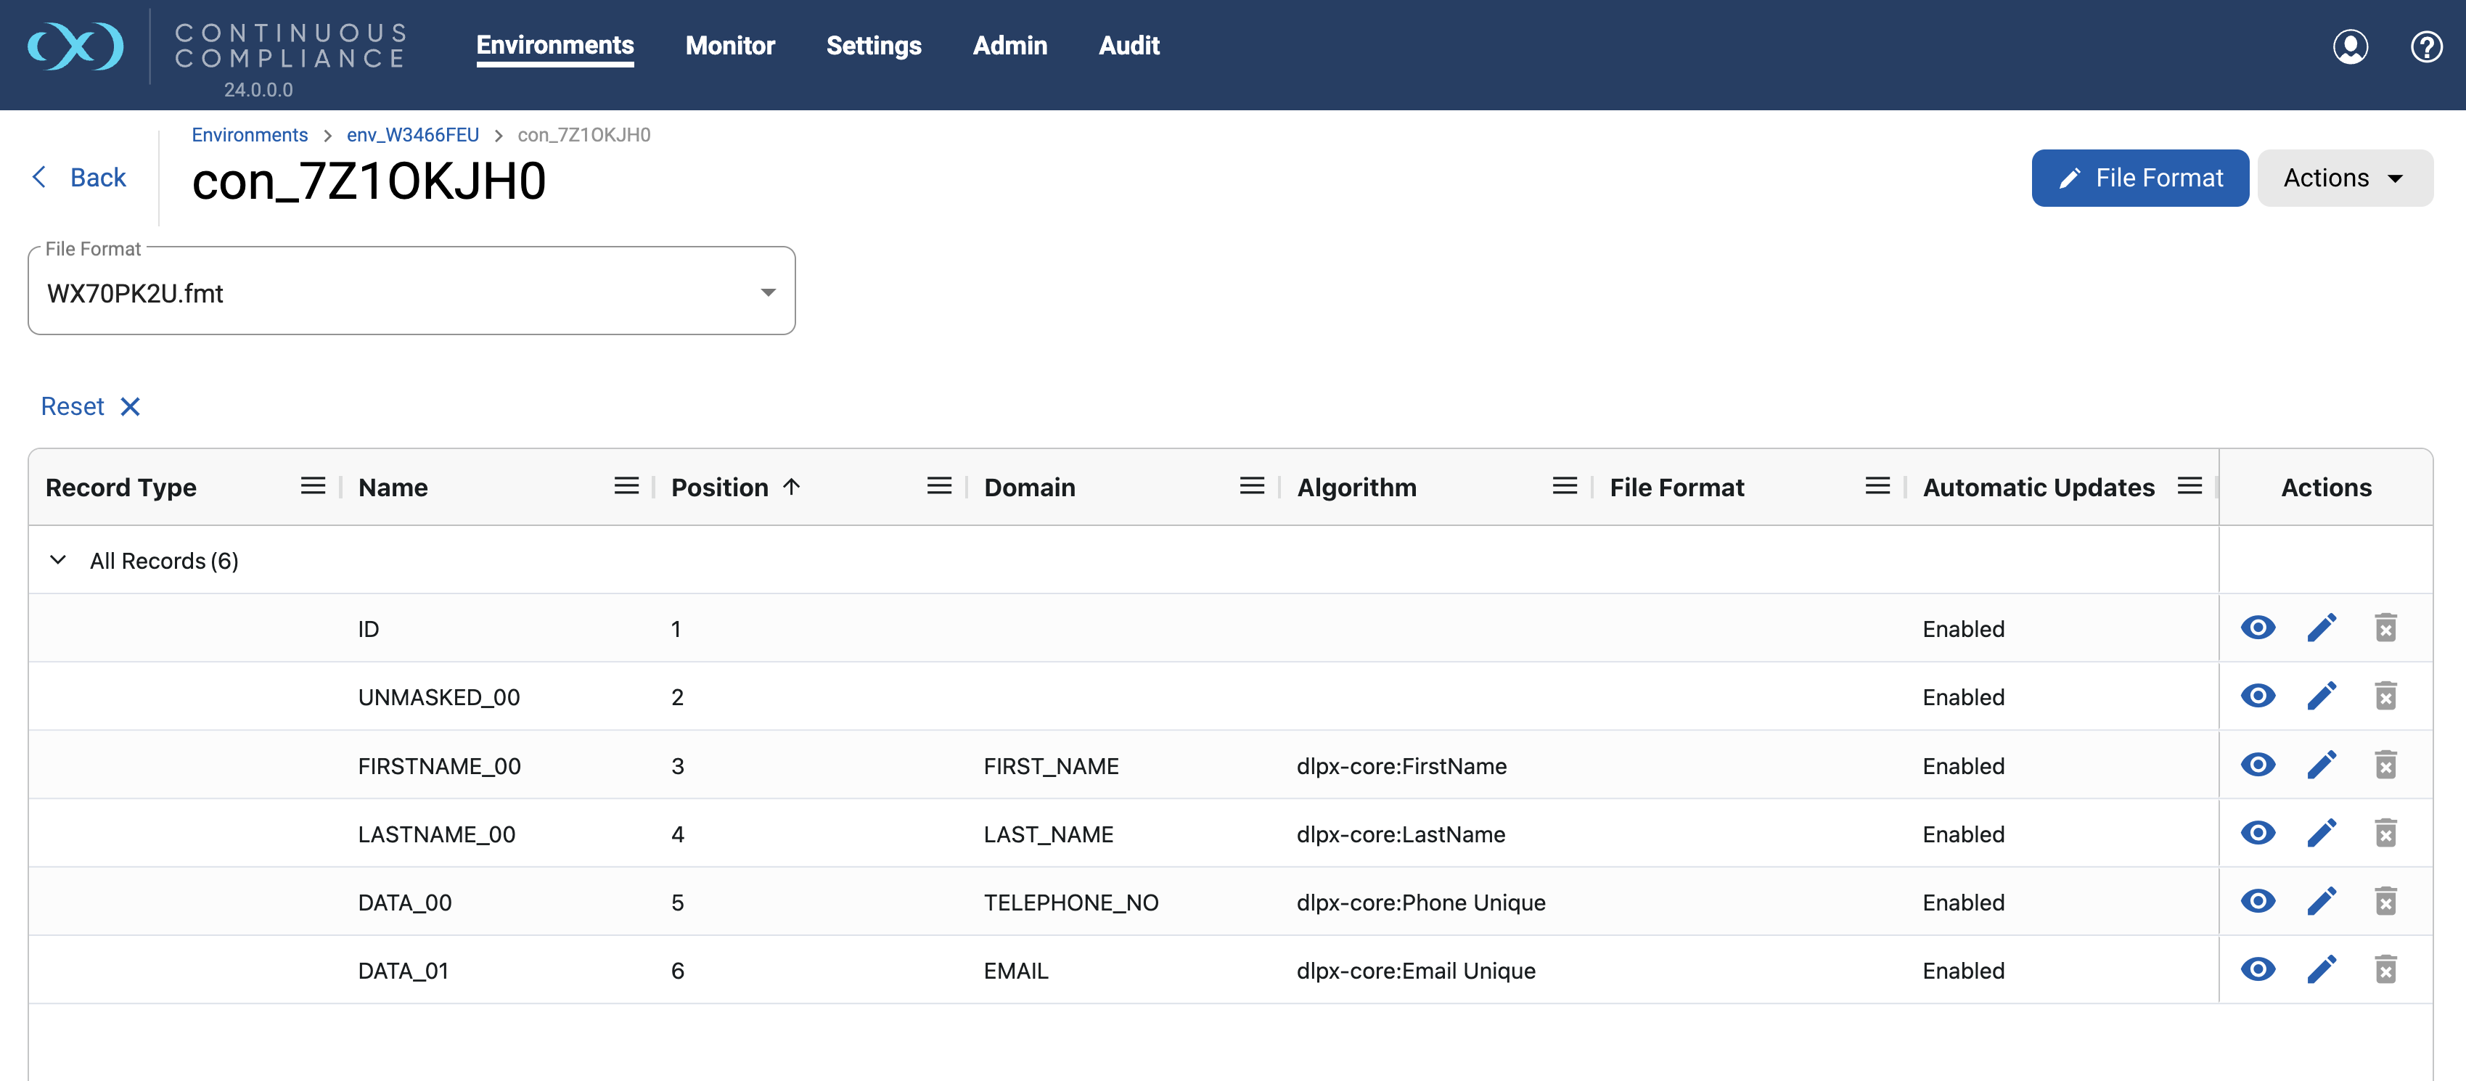Edit the FIRSTNAME_00 row with pencil icon
2466x1081 pixels.
click(x=2322, y=765)
